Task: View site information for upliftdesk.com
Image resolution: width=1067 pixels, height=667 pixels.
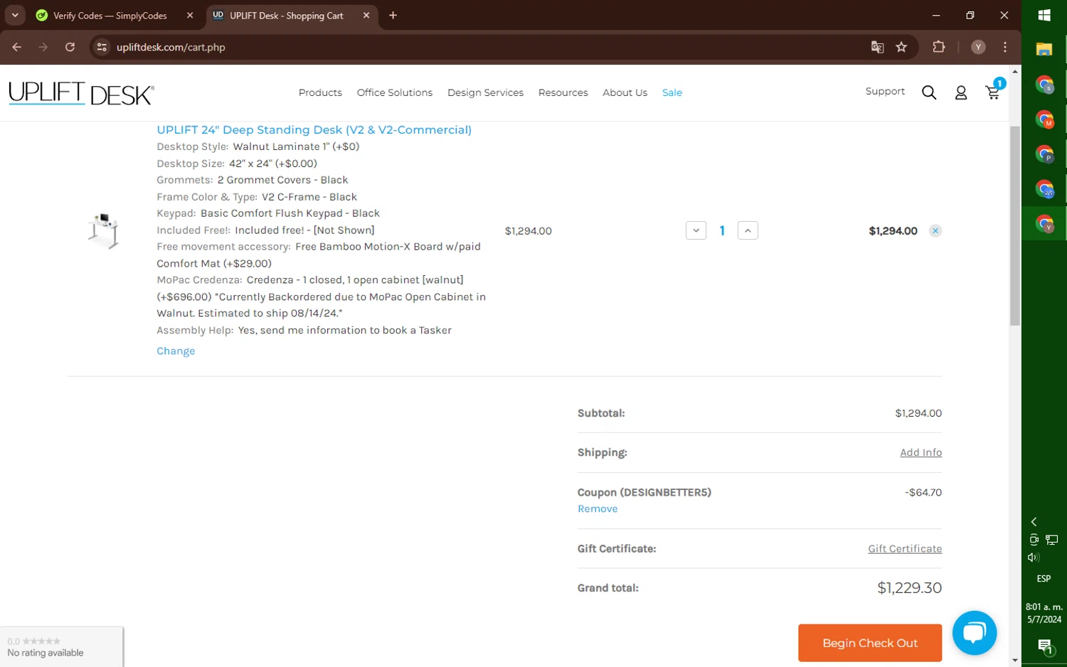Action: pyautogui.click(x=102, y=47)
